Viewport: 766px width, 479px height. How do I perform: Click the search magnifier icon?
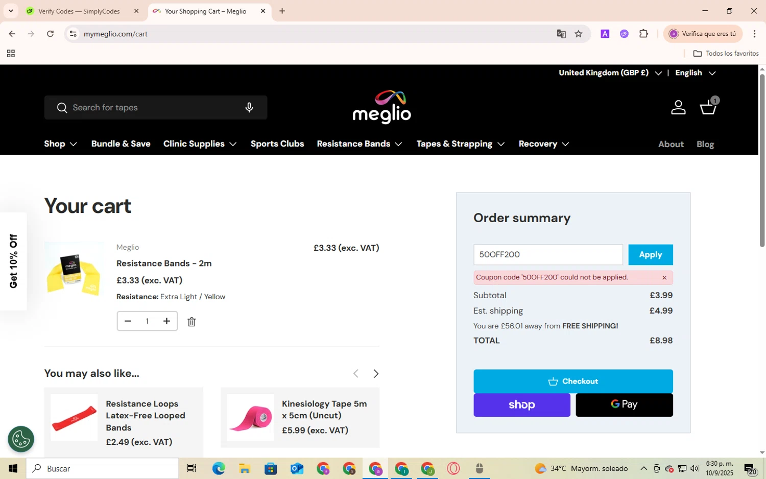tap(62, 108)
